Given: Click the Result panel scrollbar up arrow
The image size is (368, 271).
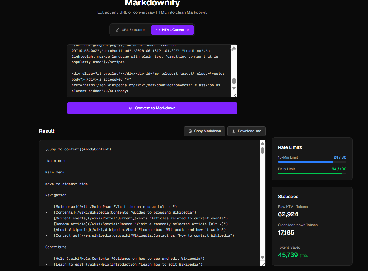Looking at the screenshot, I should tap(263, 144).
